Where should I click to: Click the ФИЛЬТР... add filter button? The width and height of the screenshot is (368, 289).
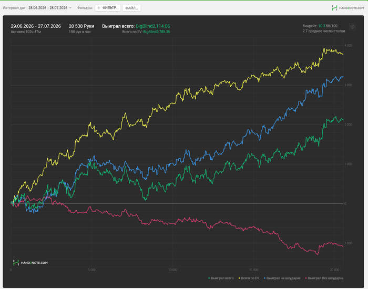[108, 8]
